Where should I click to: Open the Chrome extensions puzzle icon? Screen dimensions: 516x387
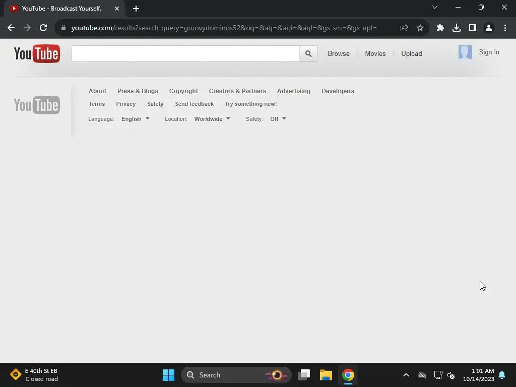(x=440, y=28)
